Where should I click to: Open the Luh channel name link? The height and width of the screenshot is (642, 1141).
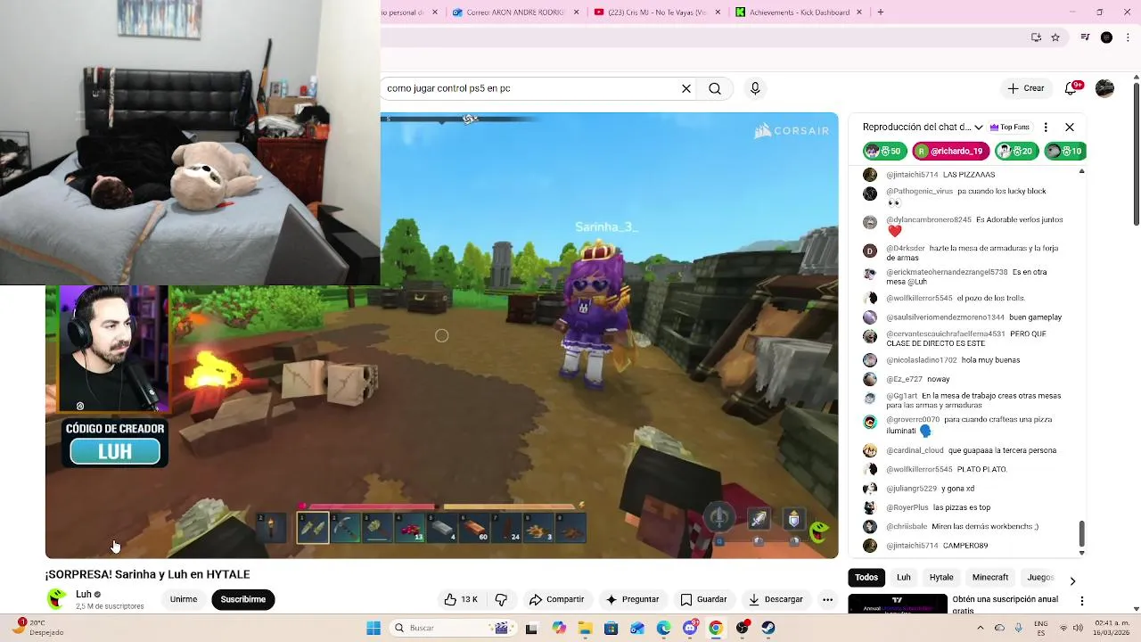click(84, 594)
